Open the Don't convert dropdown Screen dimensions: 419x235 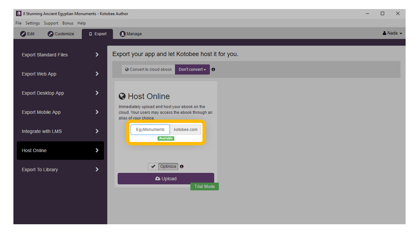[x=192, y=69]
